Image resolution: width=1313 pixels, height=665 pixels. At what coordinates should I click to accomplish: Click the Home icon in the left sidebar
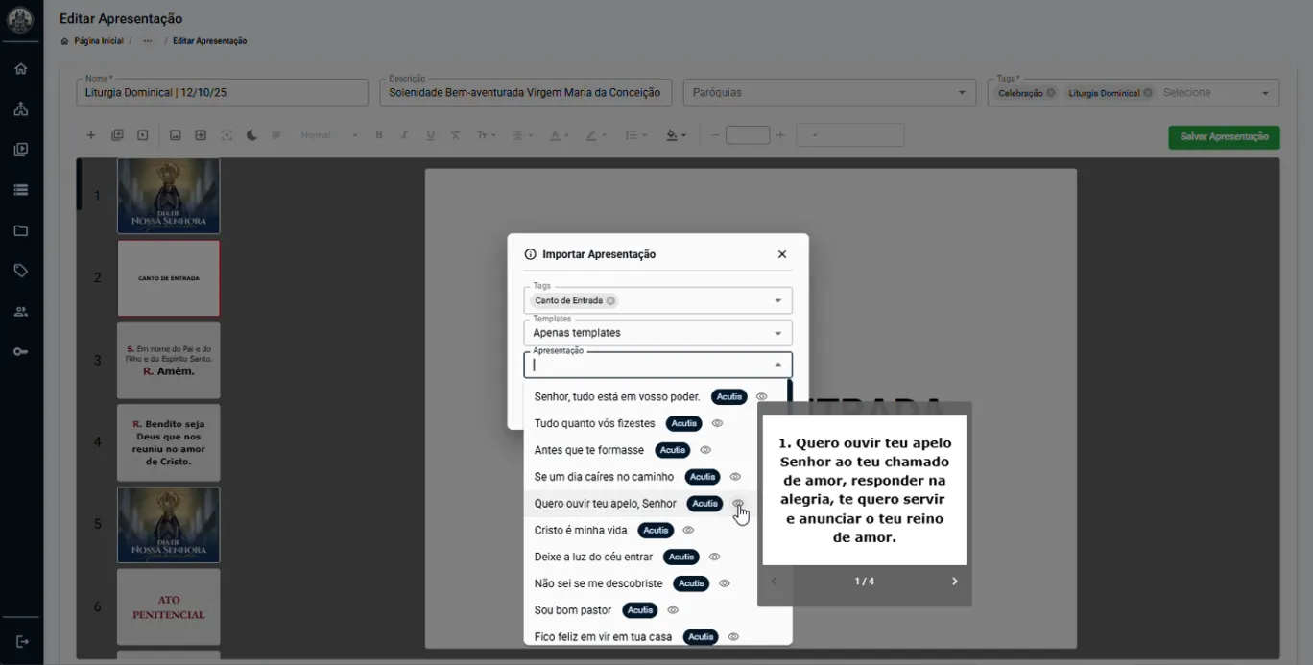point(21,69)
